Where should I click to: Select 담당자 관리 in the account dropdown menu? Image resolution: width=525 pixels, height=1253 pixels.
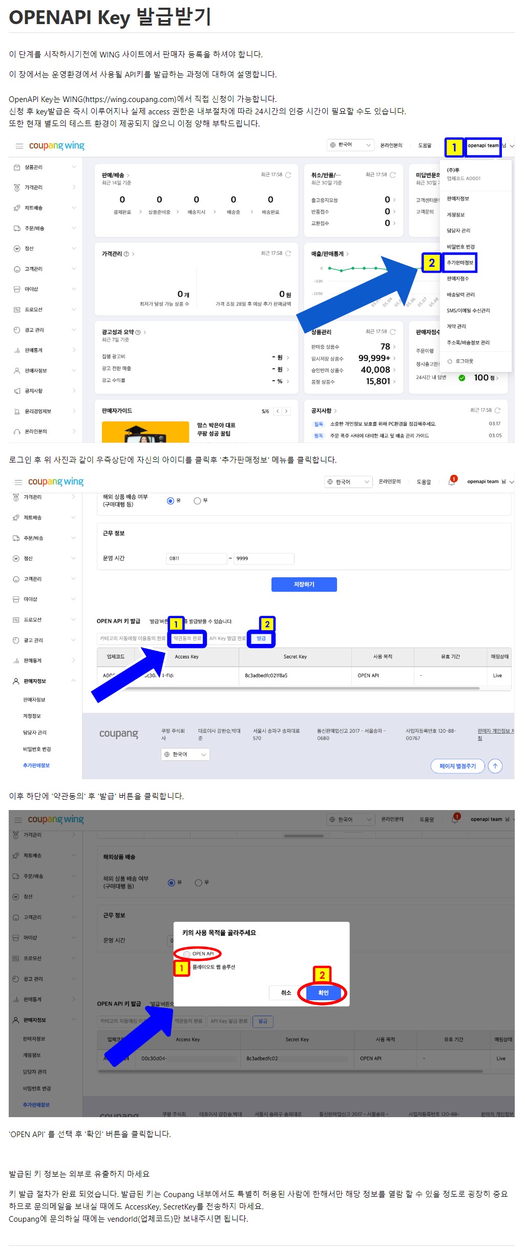pos(458,231)
